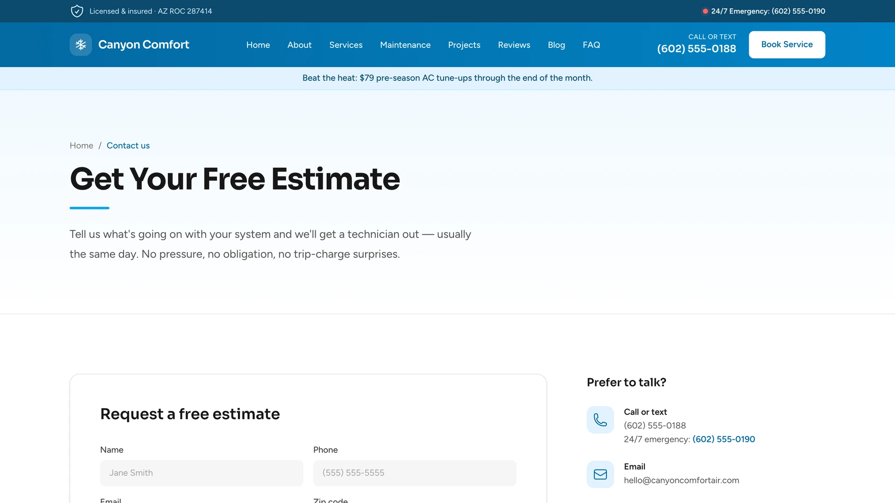Open the Projects nav item
This screenshot has width=895, height=503.
pos(464,45)
